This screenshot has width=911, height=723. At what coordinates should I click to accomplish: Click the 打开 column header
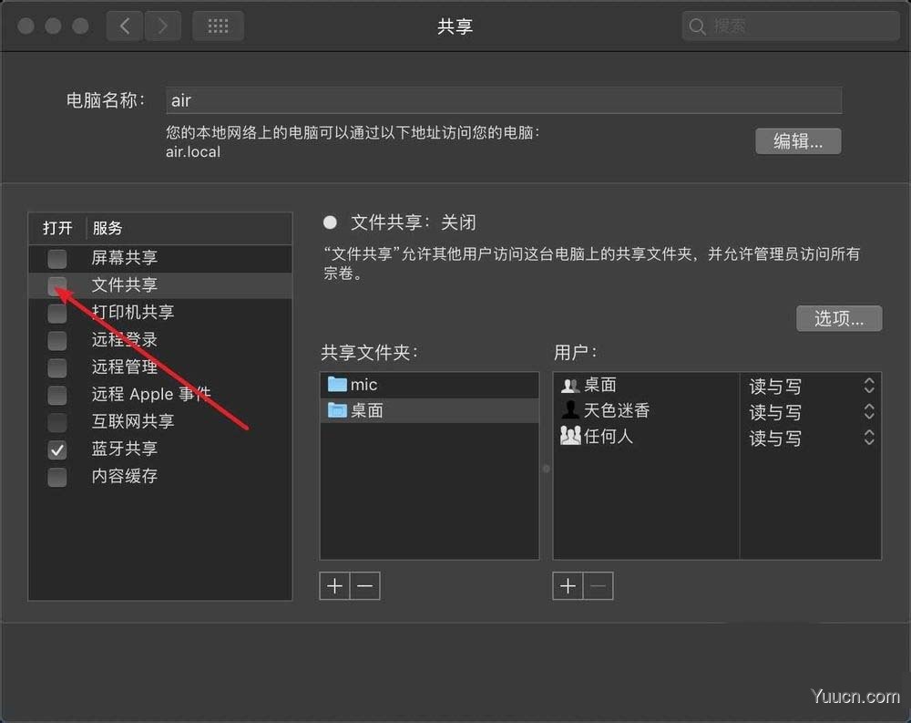tap(57, 228)
